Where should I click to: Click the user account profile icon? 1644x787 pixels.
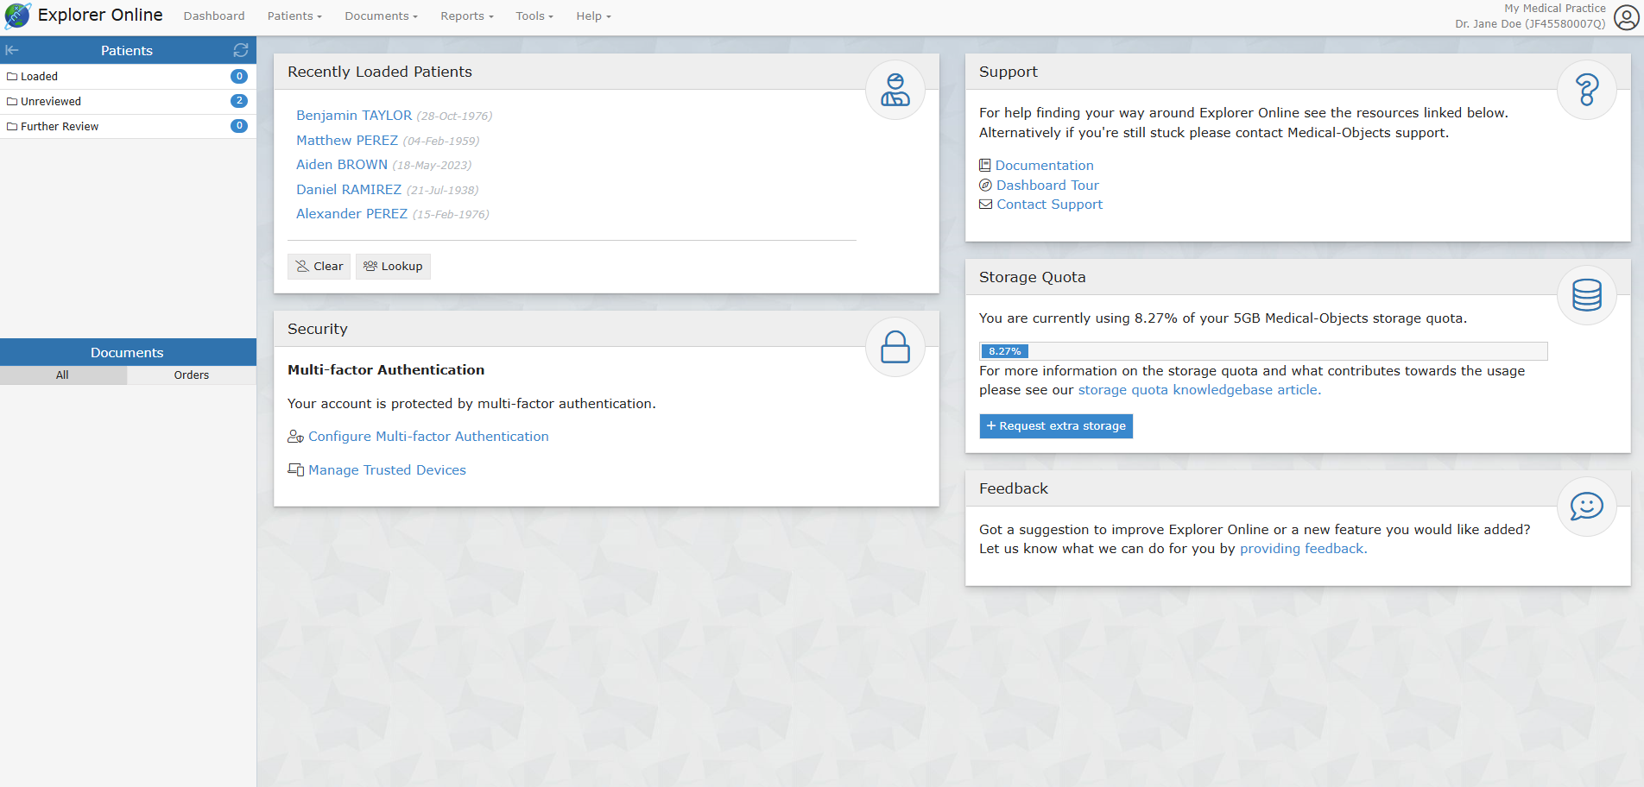tap(1626, 16)
